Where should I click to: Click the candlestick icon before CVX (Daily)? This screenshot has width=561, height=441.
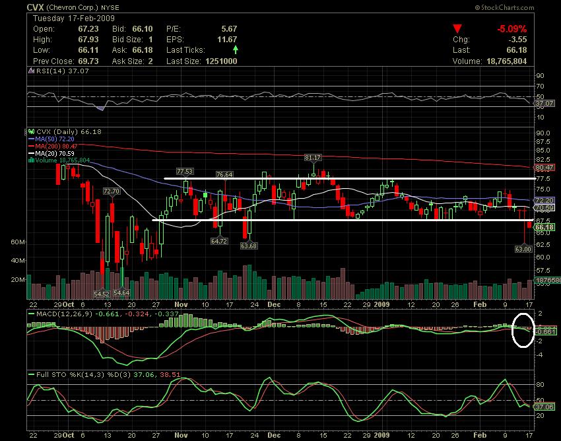point(32,132)
